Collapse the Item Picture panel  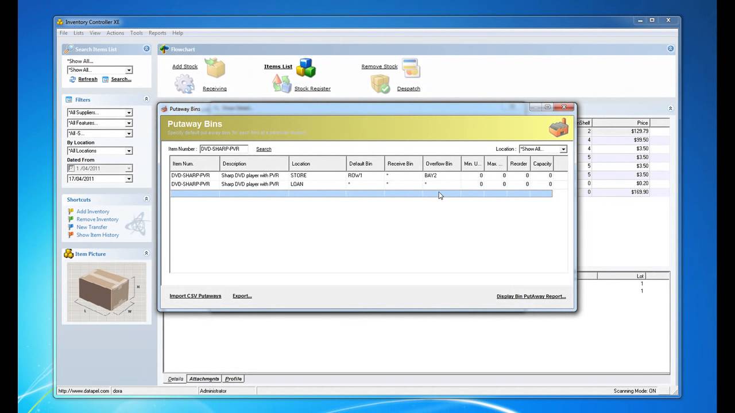(x=146, y=253)
